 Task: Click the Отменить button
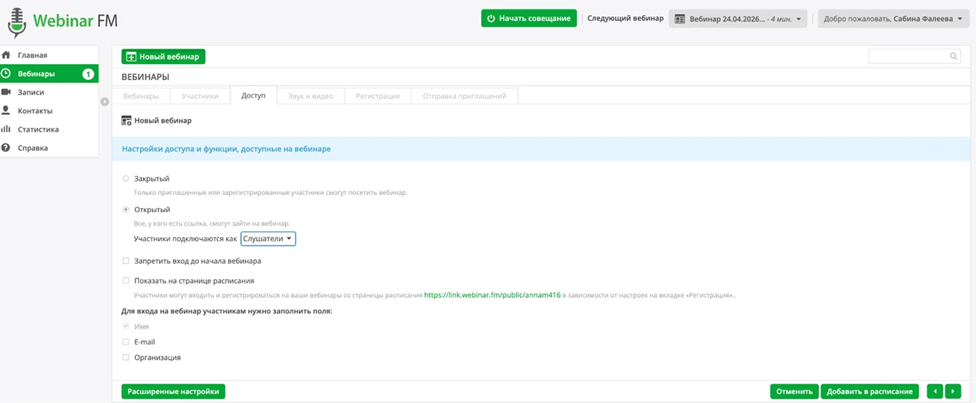point(795,391)
